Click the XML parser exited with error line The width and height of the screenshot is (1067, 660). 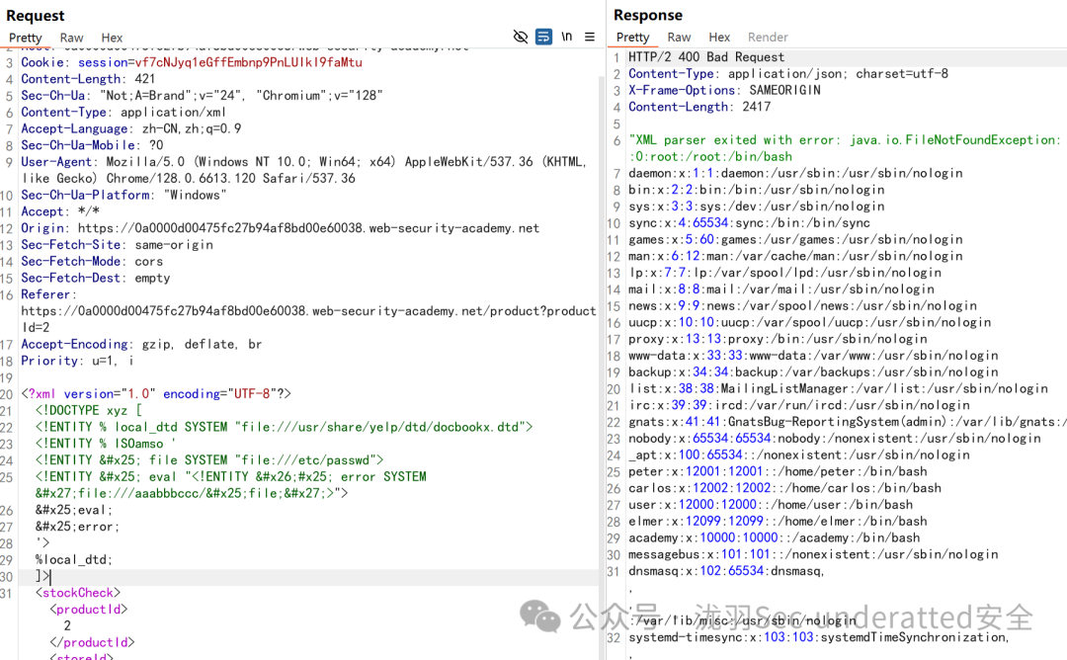pos(845,140)
